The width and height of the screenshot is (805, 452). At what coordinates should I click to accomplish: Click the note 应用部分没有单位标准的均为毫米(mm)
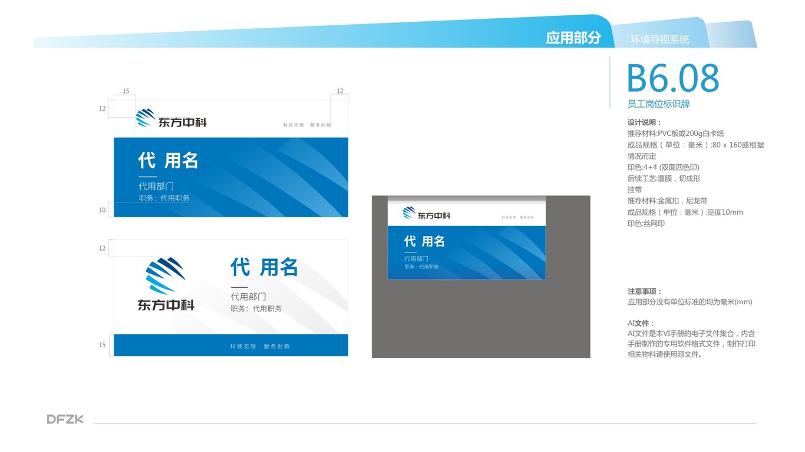click(689, 302)
